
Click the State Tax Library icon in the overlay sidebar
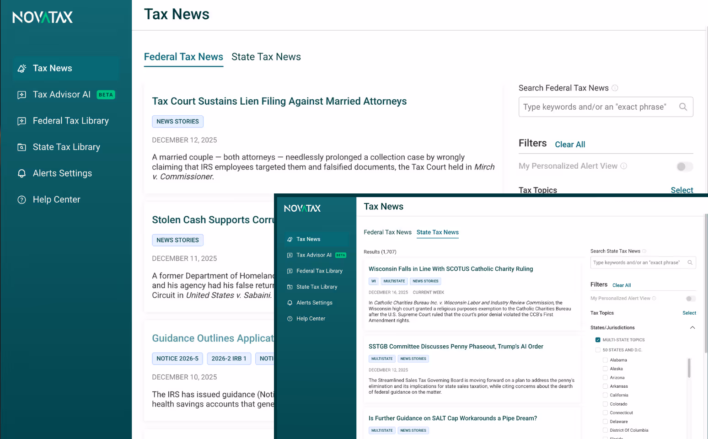[x=290, y=287]
